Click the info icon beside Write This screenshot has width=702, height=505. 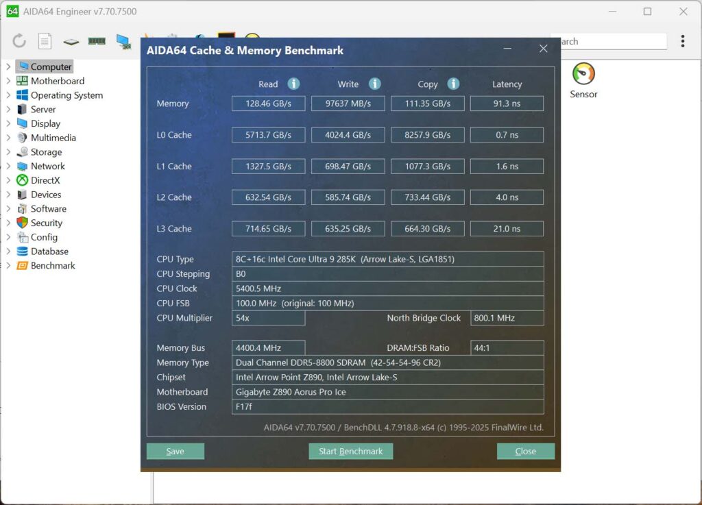tap(375, 84)
